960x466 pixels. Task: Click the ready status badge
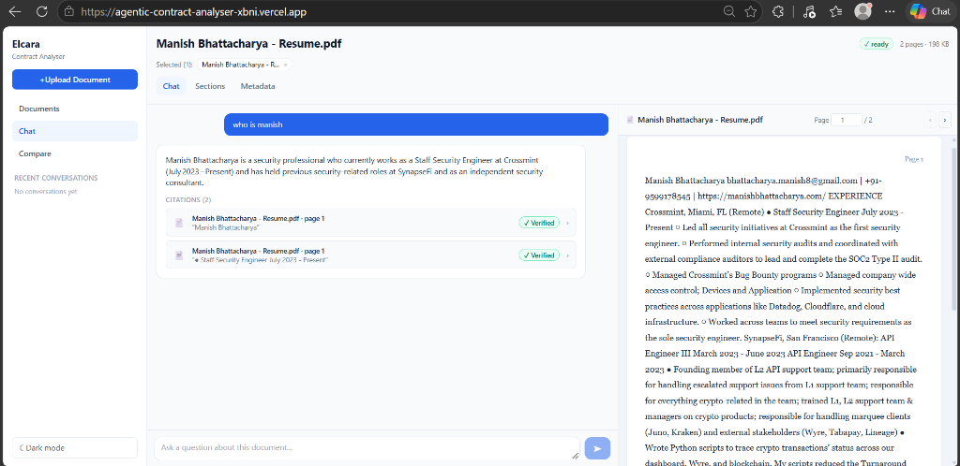(877, 44)
